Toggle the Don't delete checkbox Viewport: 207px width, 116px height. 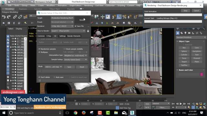(39, 77)
